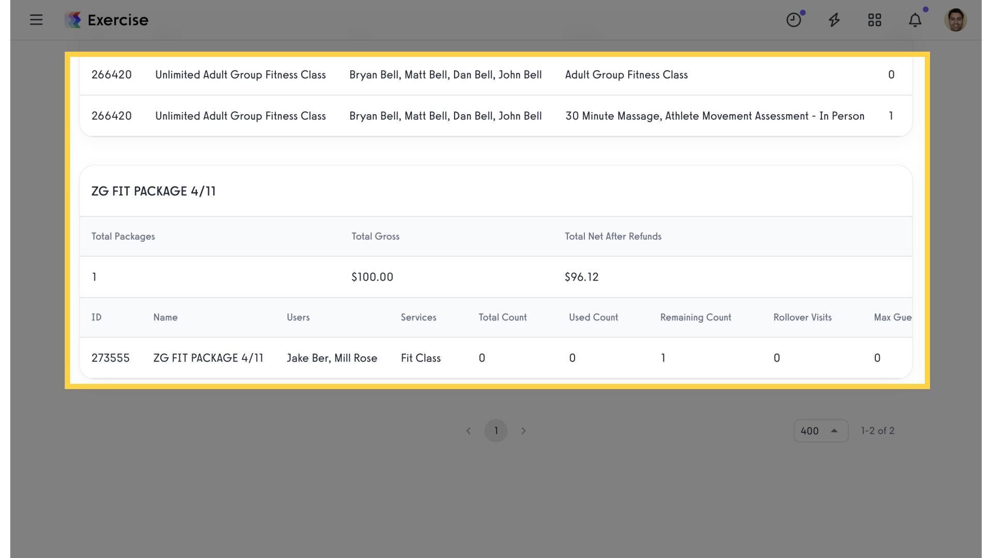Image resolution: width=992 pixels, height=558 pixels.
Task: Click the Remaining Count column header
Action: (x=695, y=317)
